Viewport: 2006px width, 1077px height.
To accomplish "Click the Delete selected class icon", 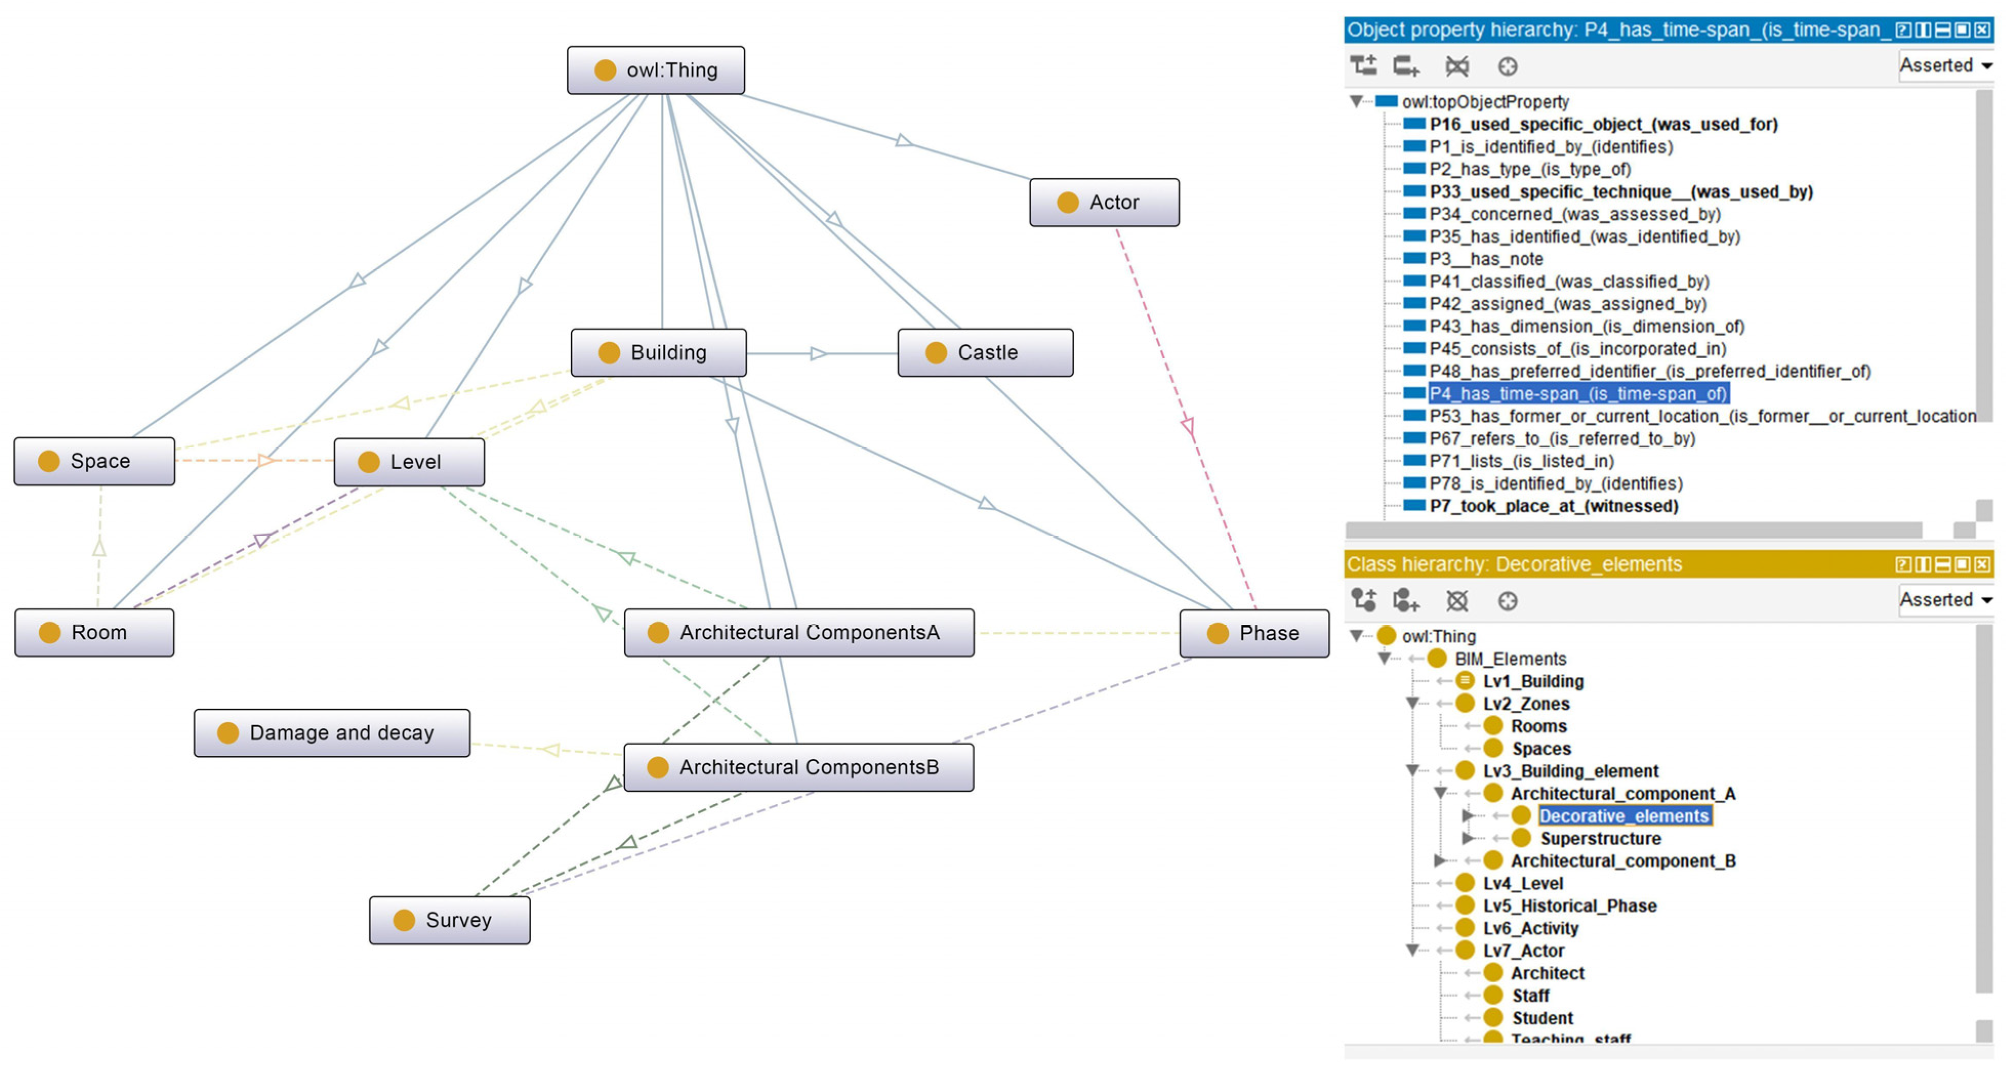I will coord(1457,600).
